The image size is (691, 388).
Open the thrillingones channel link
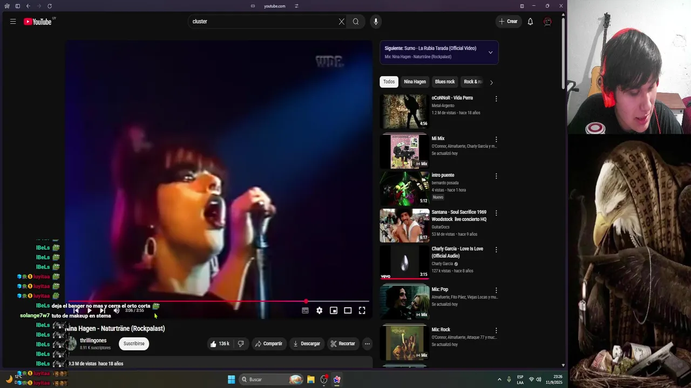click(x=93, y=341)
